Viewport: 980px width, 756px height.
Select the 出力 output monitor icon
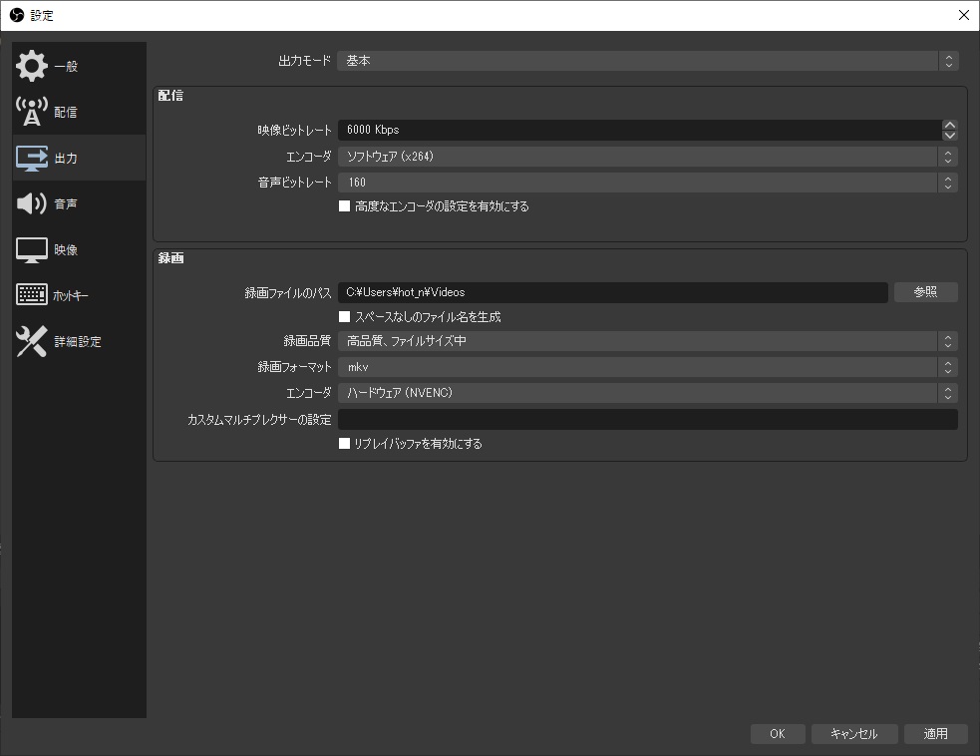31,158
